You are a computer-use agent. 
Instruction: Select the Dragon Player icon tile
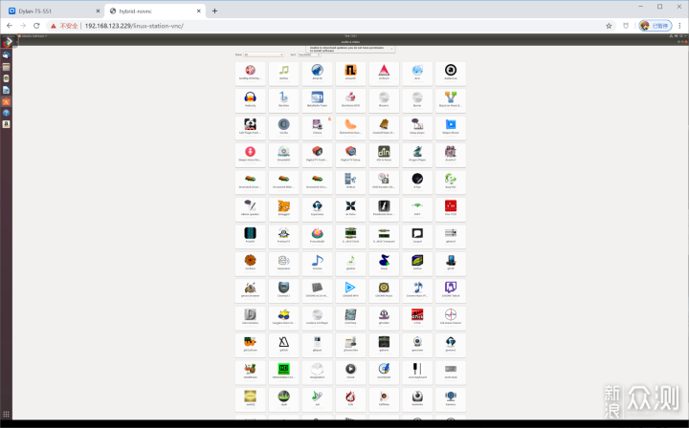[417, 155]
